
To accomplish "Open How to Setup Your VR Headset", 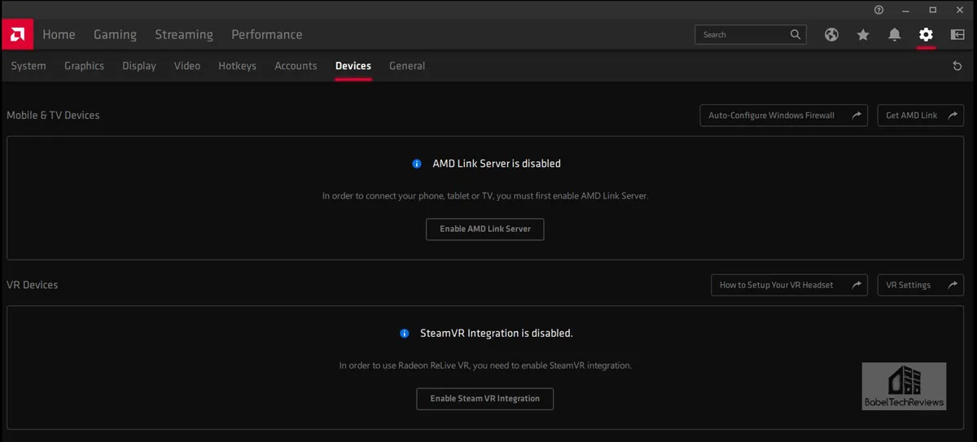I will (790, 285).
